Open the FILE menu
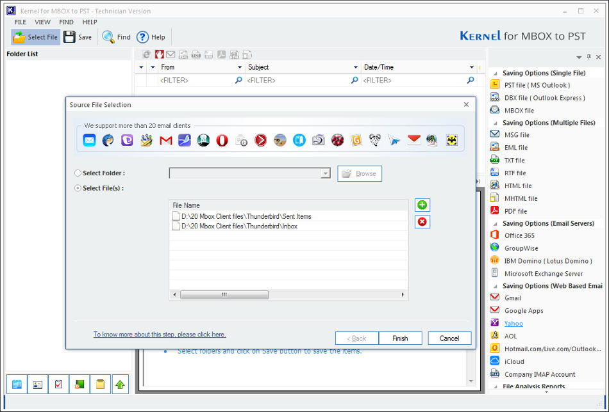The height and width of the screenshot is (412, 609). (x=20, y=21)
